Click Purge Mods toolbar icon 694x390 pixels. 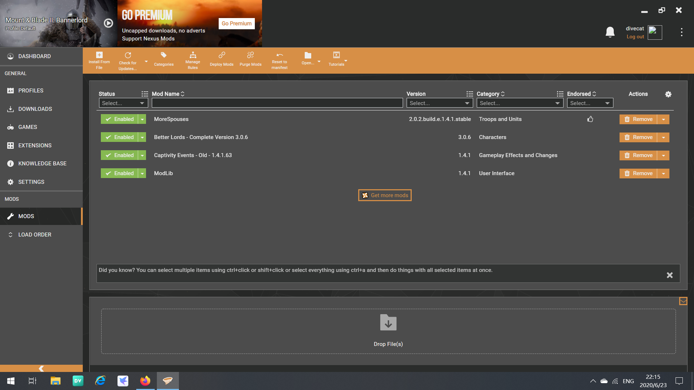(x=250, y=60)
